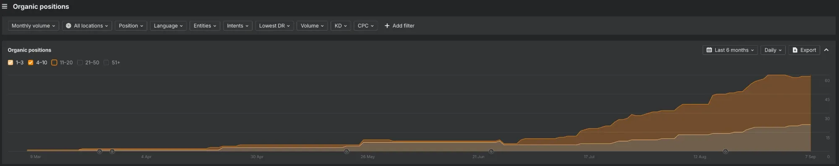
Task: Open the All locations filter
Action: tap(87, 26)
